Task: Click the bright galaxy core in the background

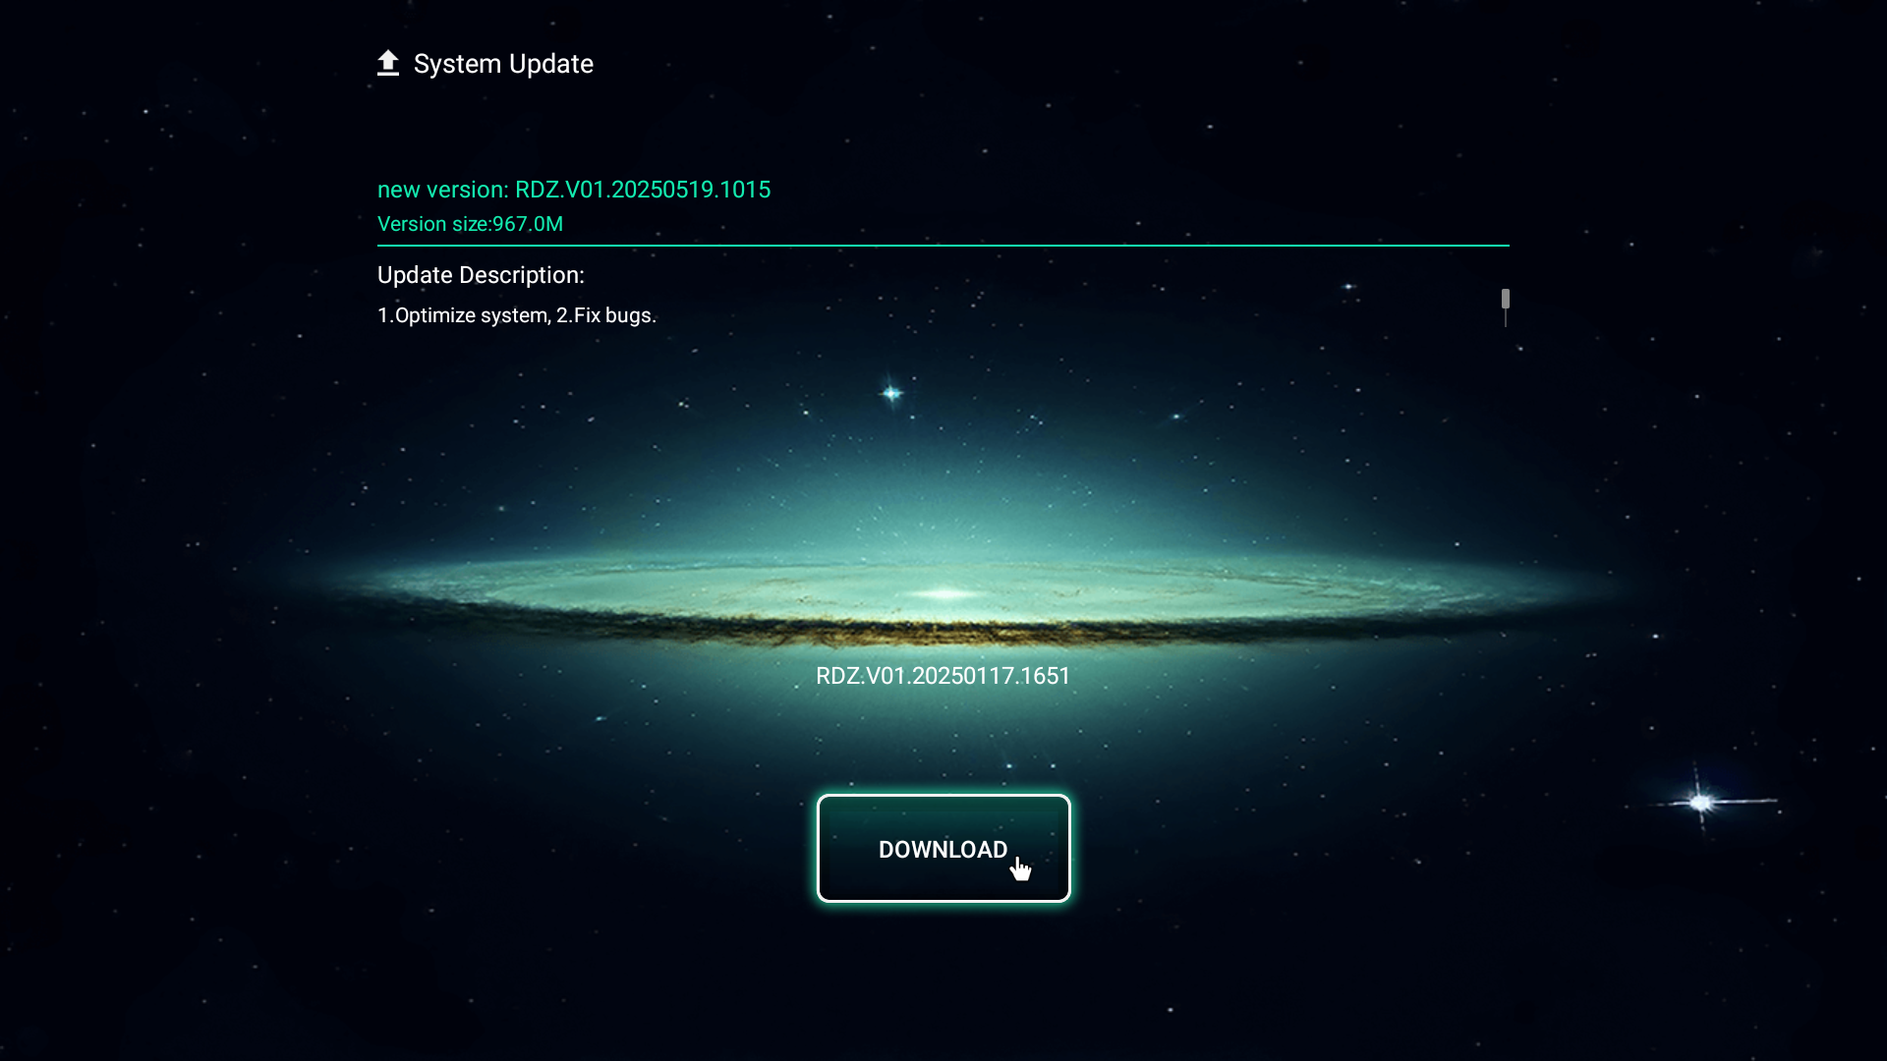Action: click(945, 593)
